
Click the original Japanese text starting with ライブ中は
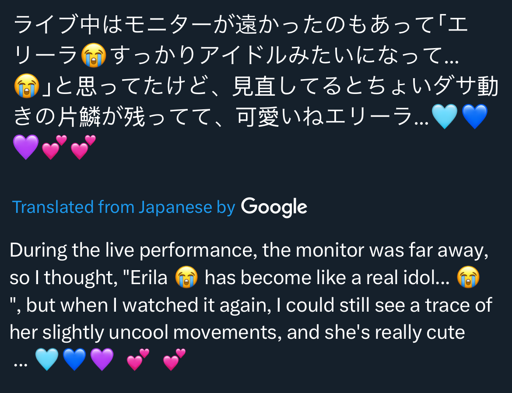click(241, 27)
